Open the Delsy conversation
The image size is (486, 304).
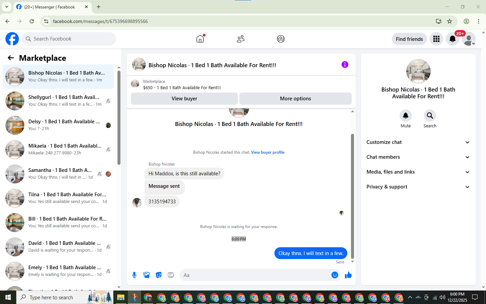58,125
